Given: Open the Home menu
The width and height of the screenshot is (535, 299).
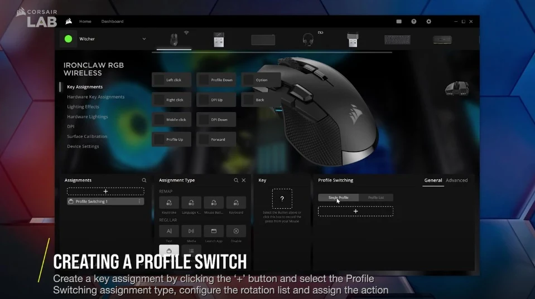Looking at the screenshot, I should (x=85, y=22).
